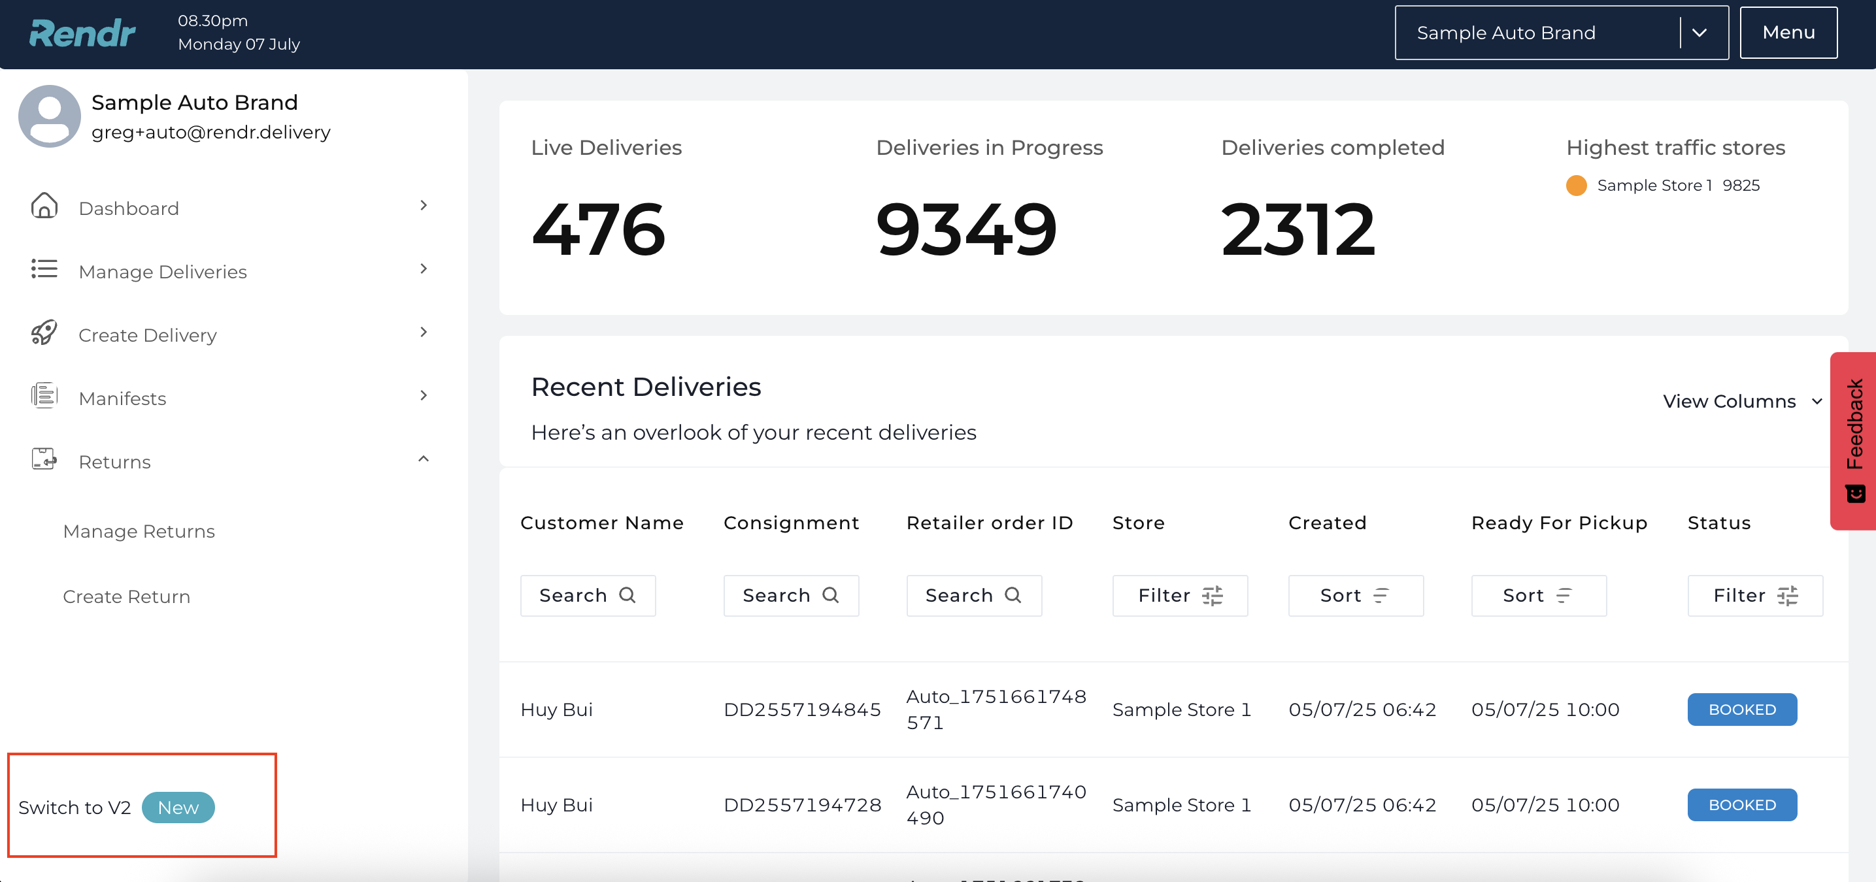Click consignment DD2557194845

point(803,709)
